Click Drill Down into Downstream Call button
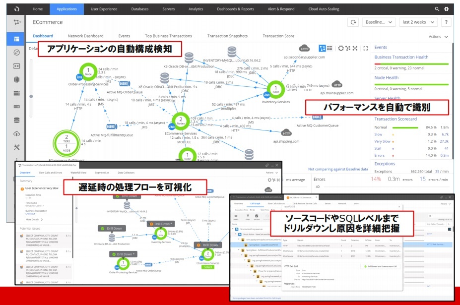 click(x=380, y=267)
